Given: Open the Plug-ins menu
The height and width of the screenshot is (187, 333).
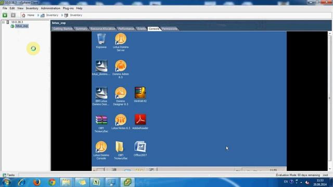Looking at the screenshot, I should pyautogui.click(x=68, y=8).
